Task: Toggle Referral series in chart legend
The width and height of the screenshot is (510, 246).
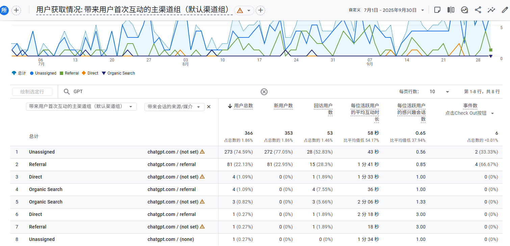Action: point(69,73)
